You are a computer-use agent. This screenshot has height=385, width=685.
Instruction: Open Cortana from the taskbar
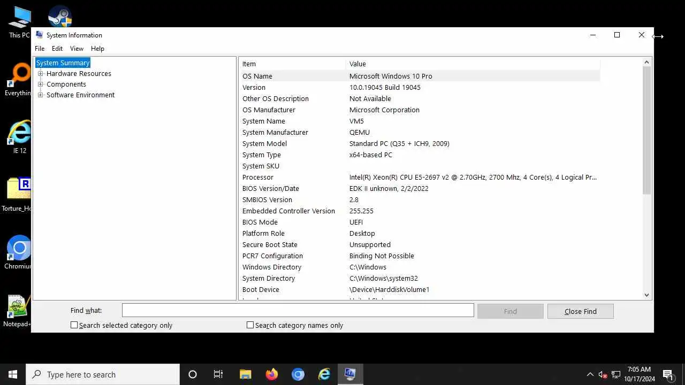pos(193,374)
